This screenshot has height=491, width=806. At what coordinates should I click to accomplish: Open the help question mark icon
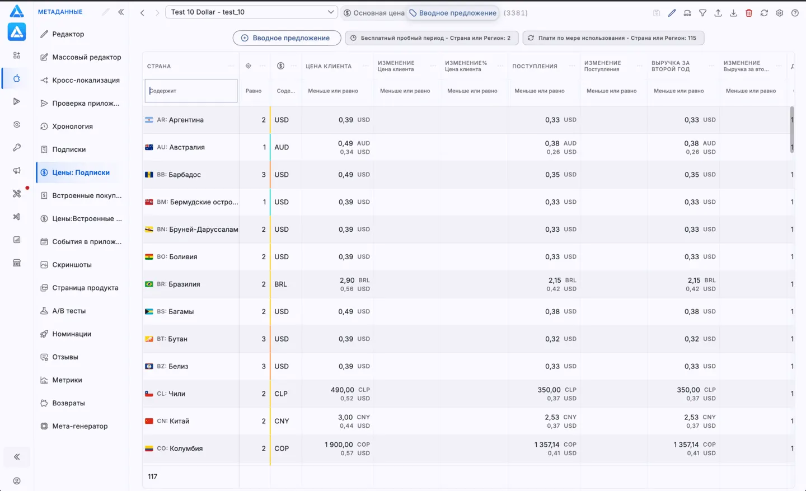pyautogui.click(x=795, y=13)
